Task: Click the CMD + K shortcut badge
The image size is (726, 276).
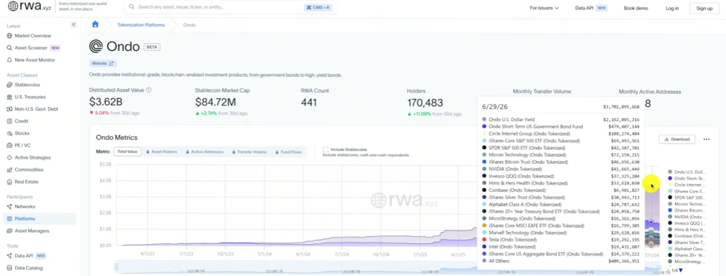Action: (318, 8)
